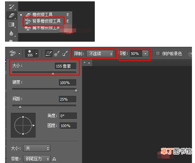This screenshot has height=163, width=195.
Task: Select the Gradient tool icon
Action: point(12,24)
